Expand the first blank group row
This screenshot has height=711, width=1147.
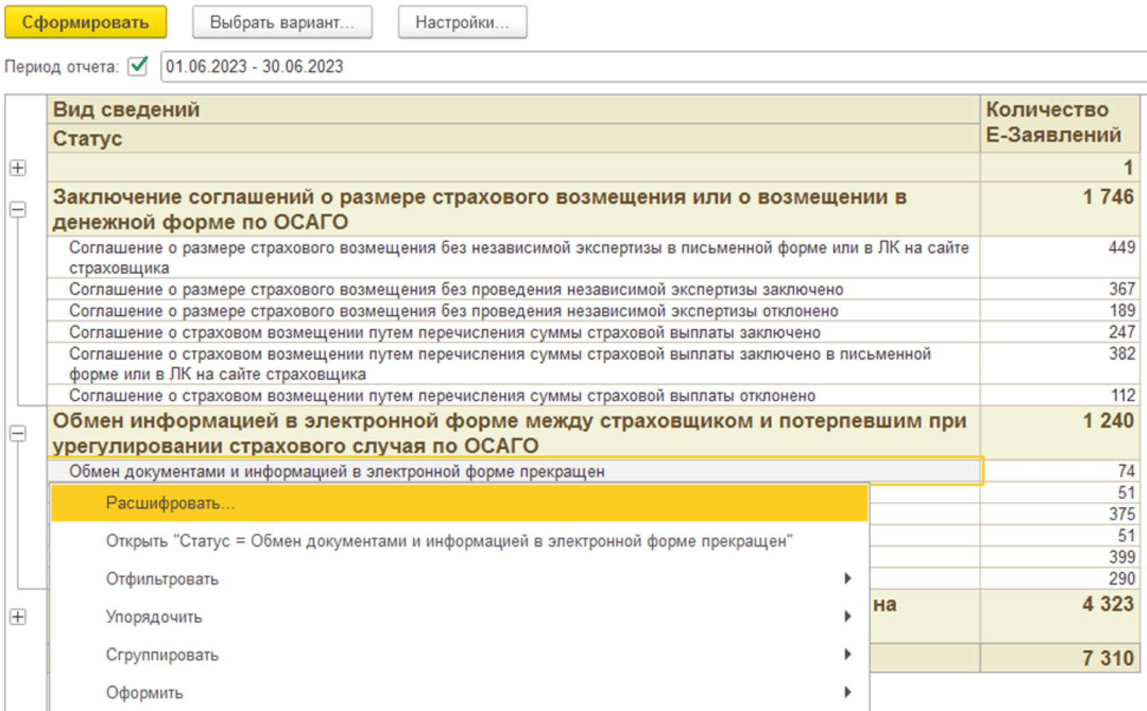pos(18,168)
